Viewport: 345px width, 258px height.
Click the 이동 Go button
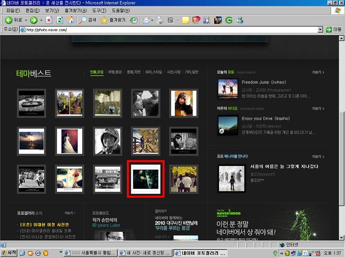(334, 29)
